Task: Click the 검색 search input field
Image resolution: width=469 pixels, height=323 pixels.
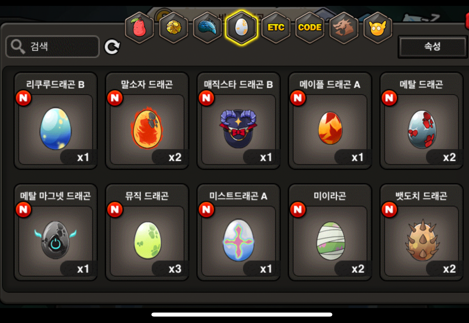Action: click(53, 47)
